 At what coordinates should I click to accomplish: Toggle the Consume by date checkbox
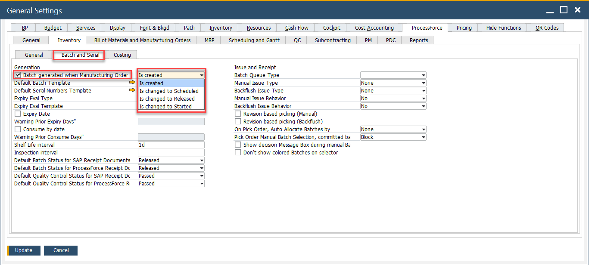[18, 129]
